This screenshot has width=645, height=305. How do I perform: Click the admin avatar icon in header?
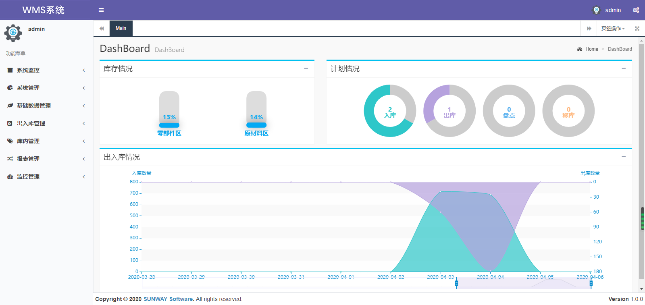pyautogui.click(x=597, y=10)
